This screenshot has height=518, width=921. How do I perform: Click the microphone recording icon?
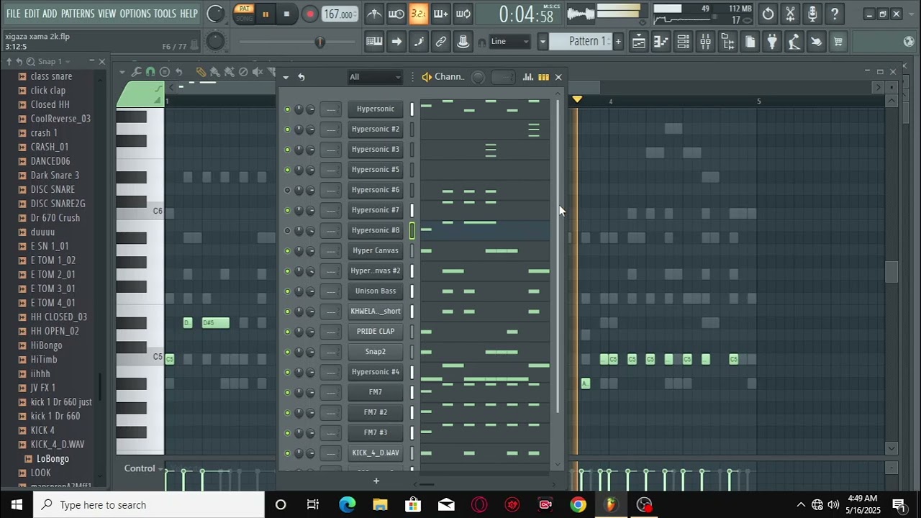pyautogui.click(x=812, y=14)
